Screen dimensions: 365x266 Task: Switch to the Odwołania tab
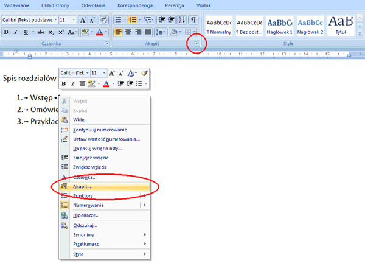coord(93,5)
